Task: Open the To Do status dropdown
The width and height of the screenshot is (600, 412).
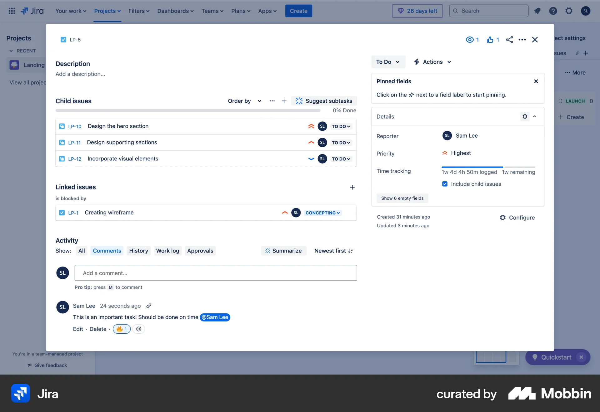Action: [x=388, y=62]
